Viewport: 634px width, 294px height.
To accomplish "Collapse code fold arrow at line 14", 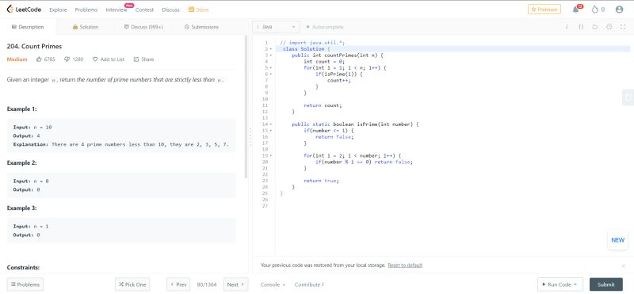I will 271,124.
